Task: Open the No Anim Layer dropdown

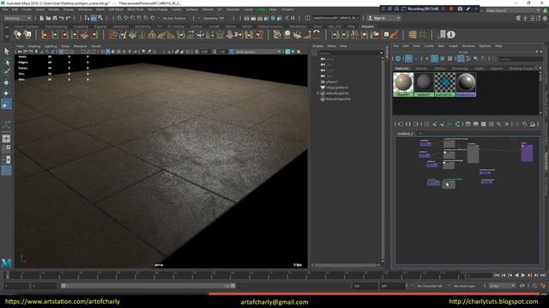Action: [x=465, y=286]
